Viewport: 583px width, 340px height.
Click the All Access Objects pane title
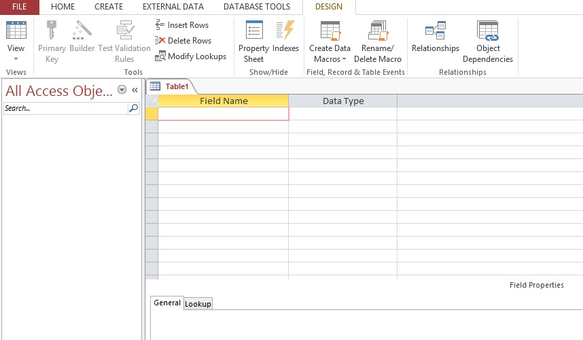click(x=58, y=90)
